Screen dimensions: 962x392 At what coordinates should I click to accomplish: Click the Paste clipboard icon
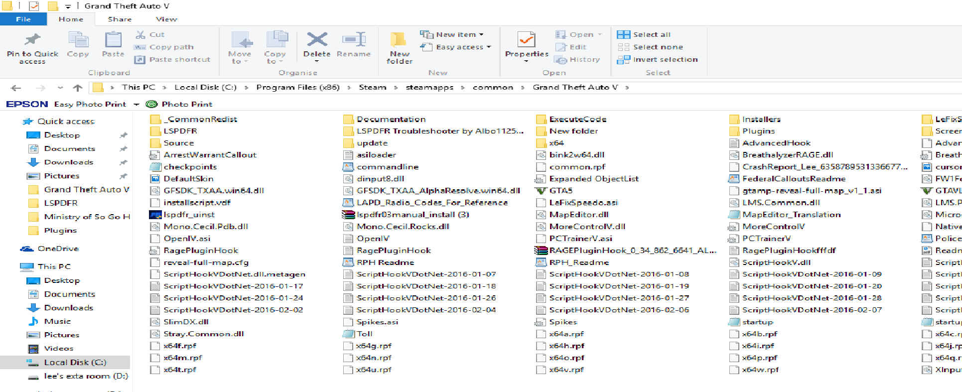(113, 39)
